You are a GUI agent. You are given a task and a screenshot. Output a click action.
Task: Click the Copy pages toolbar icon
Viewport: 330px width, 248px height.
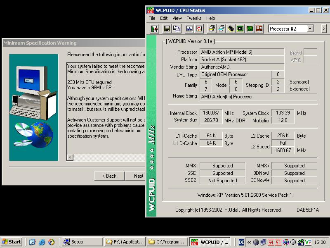point(176,29)
